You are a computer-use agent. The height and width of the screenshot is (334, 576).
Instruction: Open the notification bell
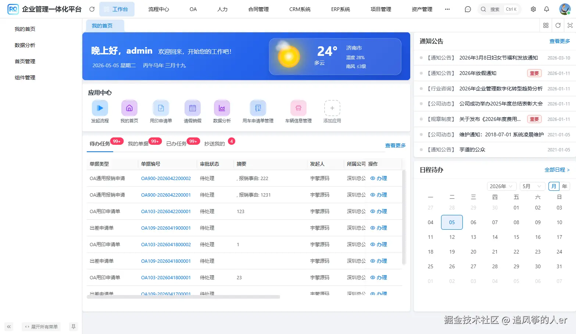[547, 9]
